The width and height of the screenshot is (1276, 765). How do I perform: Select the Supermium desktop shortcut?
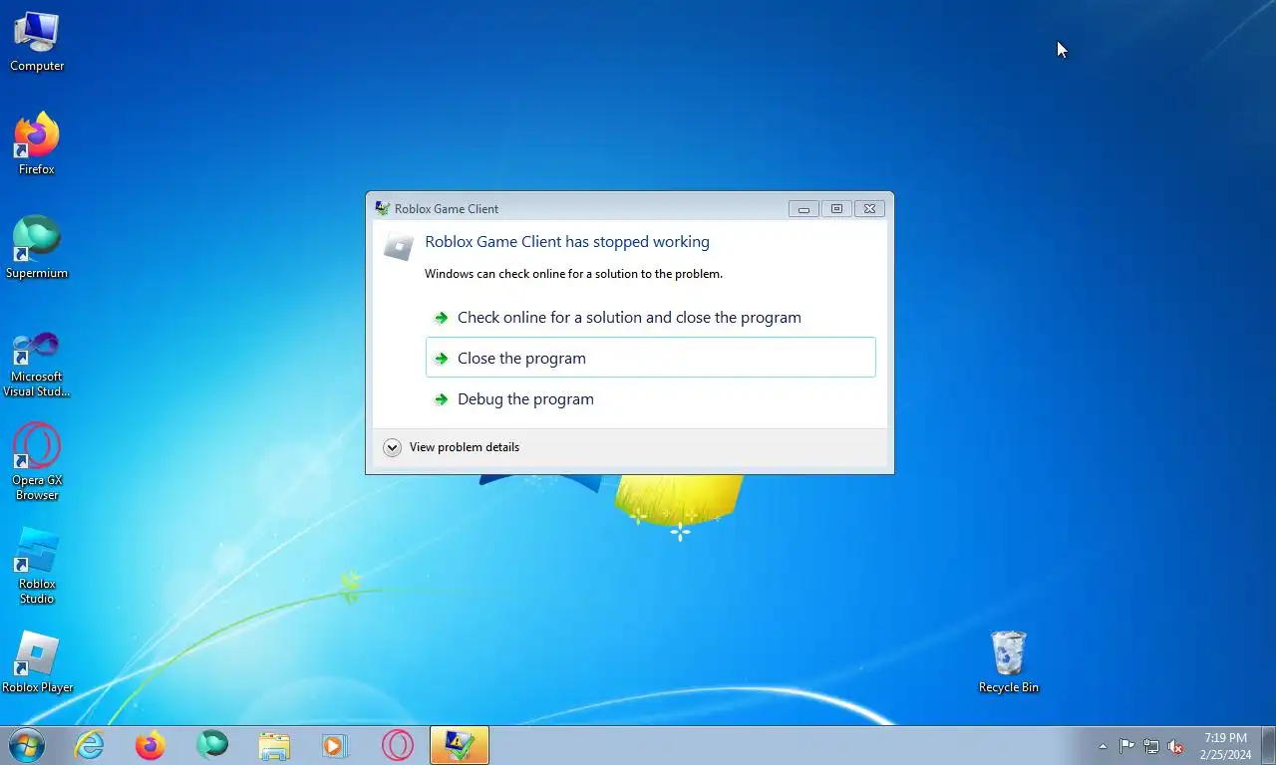(x=37, y=248)
